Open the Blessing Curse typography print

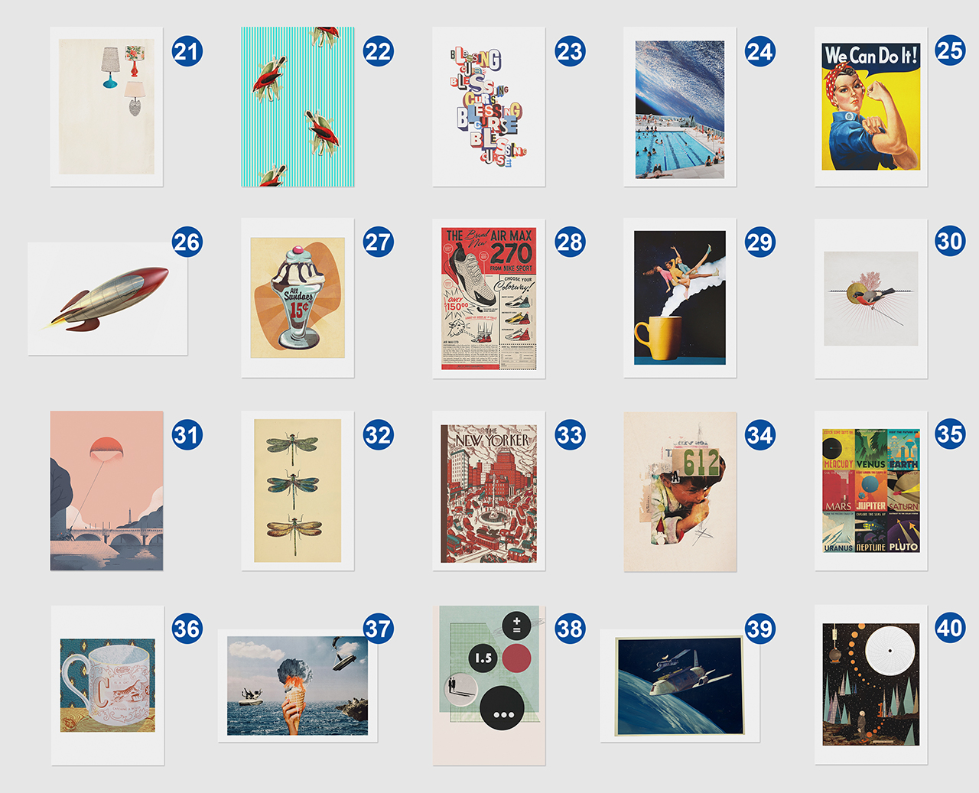coord(489,107)
